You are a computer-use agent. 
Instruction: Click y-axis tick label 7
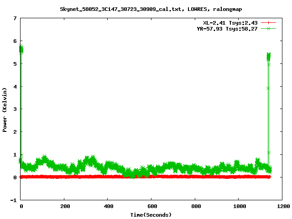[x=15, y=18]
